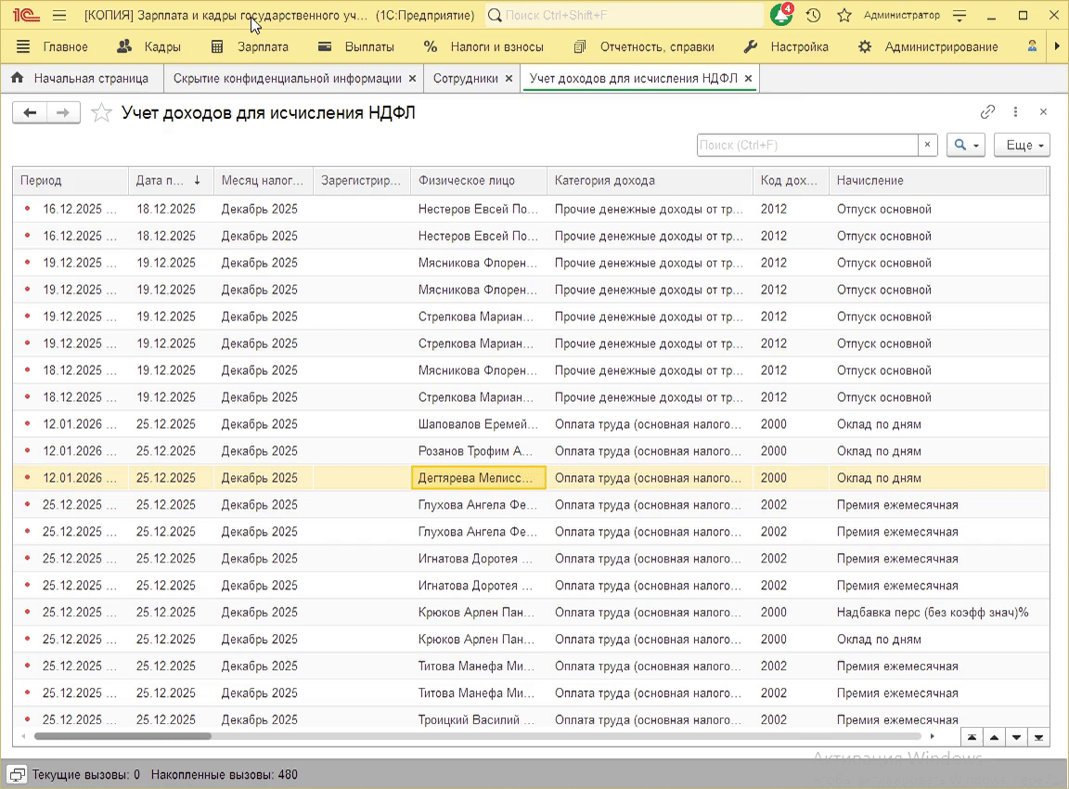Open the form's three-dot options menu
1069x789 pixels.
(x=1016, y=111)
